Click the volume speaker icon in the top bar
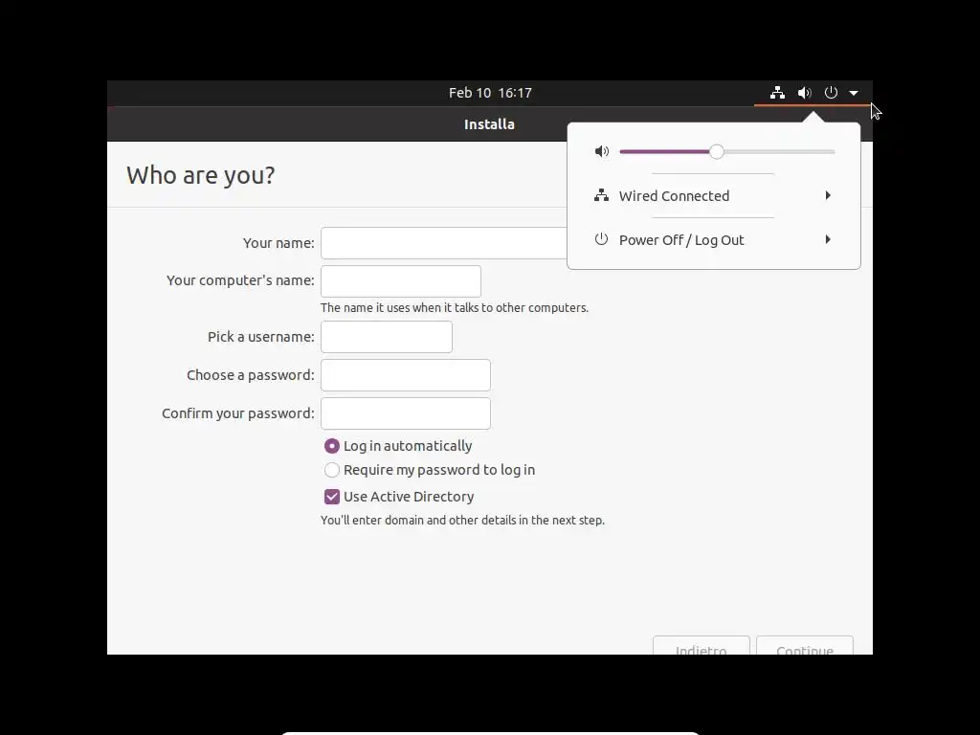The height and width of the screenshot is (735, 980). pos(804,93)
